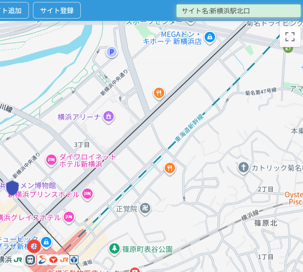The height and width of the screenshot is (272, 303).
Task: Click the parking icon above 横浜アリーナ
Action: tap(112, 52)
